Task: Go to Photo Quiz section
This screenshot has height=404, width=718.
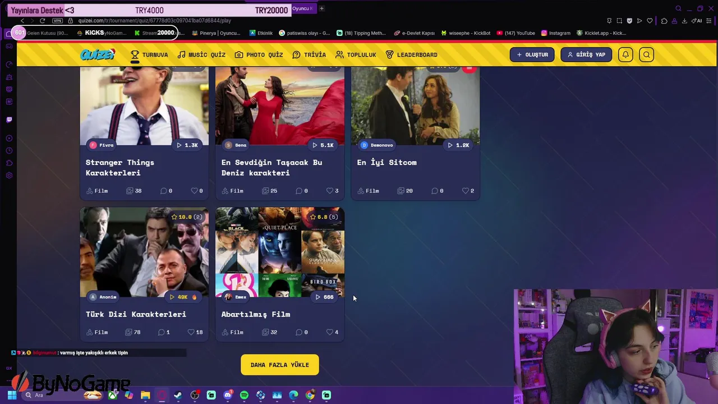Action: coord(259,54)
